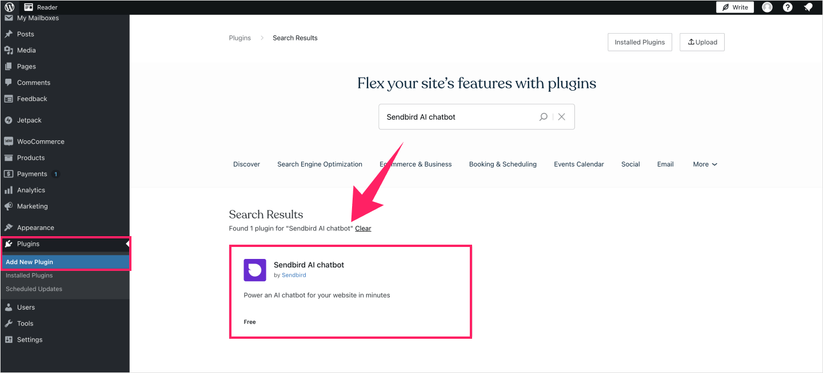Image resolution: width=823 pixels, height=373 pixels.
Task: Click the Free price label
Action: click(250, 322)
